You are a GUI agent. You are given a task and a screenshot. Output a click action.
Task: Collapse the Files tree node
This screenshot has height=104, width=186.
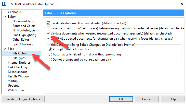[5, 49]
